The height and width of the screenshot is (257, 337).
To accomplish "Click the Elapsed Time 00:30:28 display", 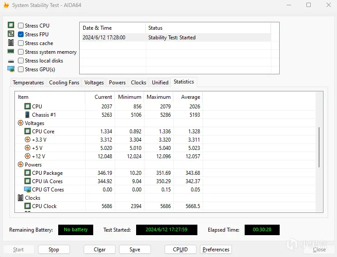I will pos(262,230).
